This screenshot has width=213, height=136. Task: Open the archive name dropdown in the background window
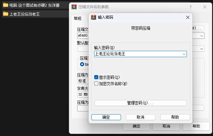point(202,36)
